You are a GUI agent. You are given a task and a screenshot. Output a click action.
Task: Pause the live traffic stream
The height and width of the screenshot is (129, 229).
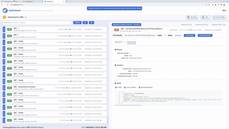pyautogui.click(x=92, y=23)
